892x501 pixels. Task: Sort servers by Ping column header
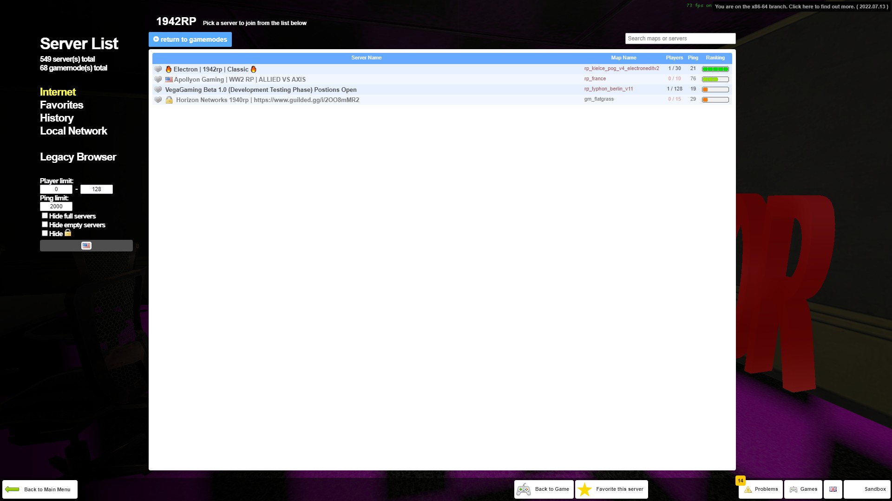pyautogui.click(x=693, y=58)
